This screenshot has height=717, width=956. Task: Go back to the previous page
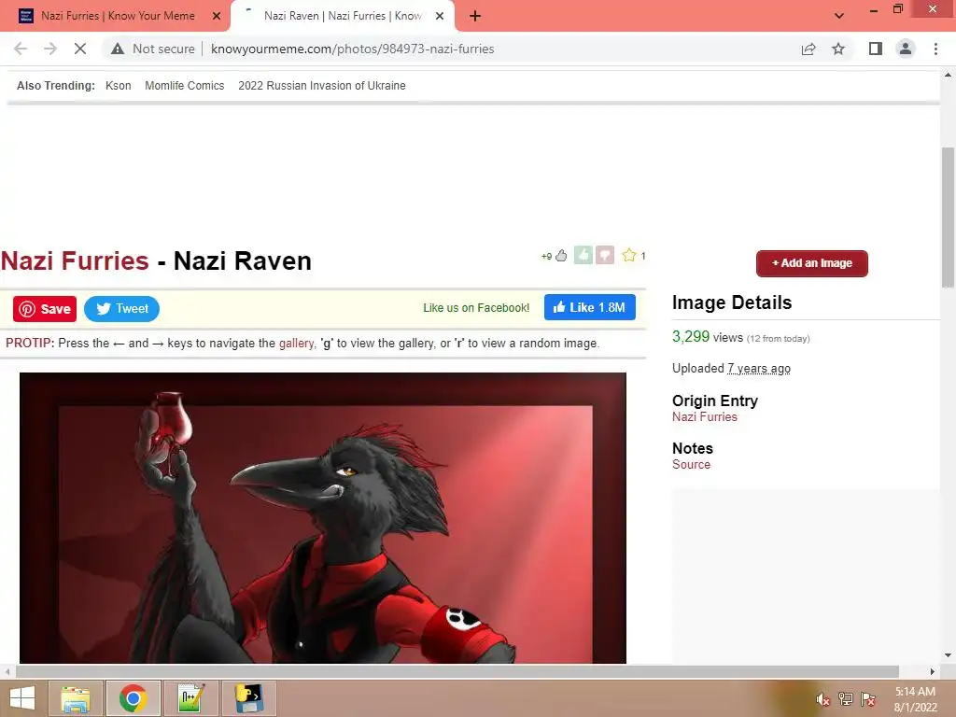(x=21, y=49)
